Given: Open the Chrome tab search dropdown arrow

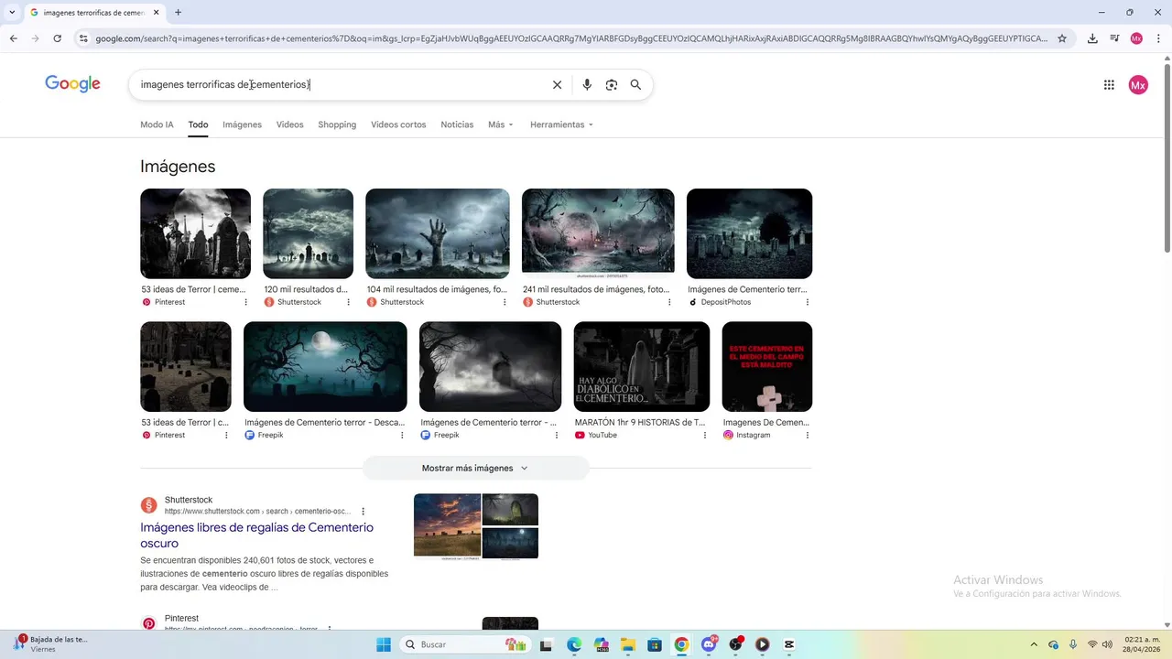Looking at the screenshot, I should (x=12, y=13).
